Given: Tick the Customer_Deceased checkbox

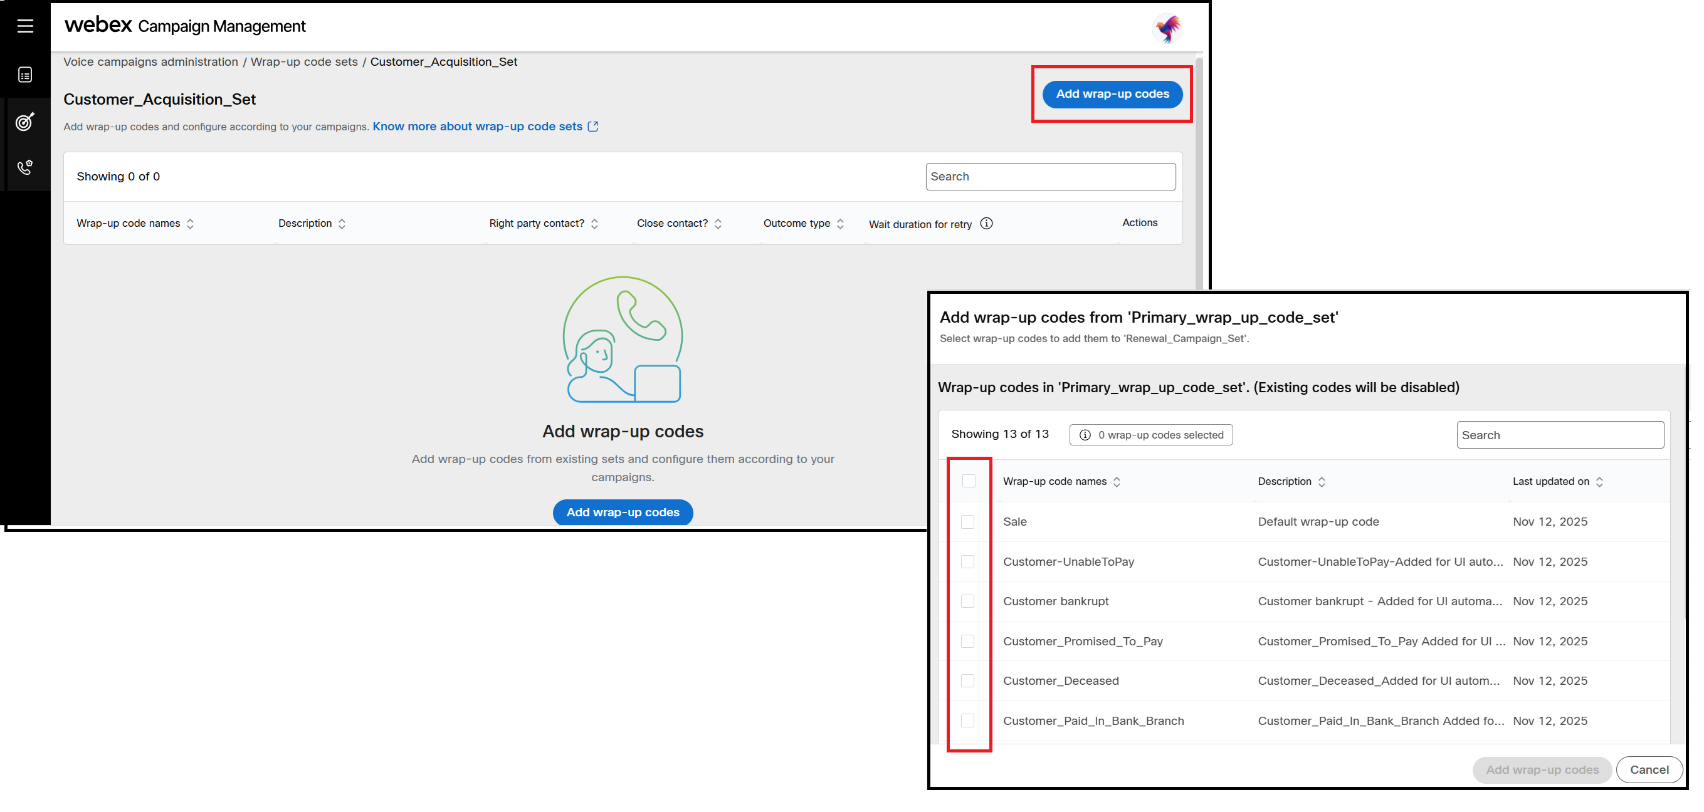Looking at the screenshot, I should [x=968, y=681].
